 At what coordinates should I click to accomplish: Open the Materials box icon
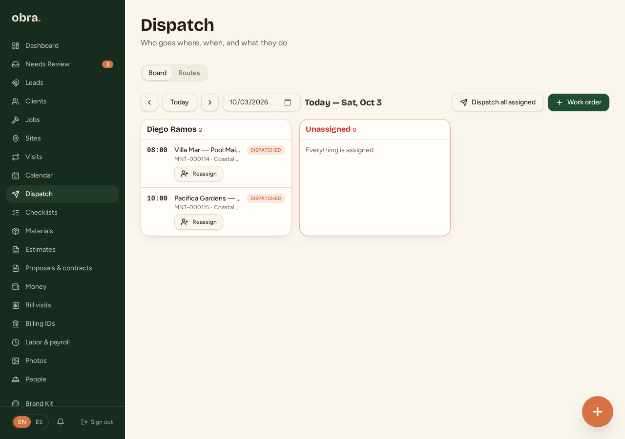(16, 231)
